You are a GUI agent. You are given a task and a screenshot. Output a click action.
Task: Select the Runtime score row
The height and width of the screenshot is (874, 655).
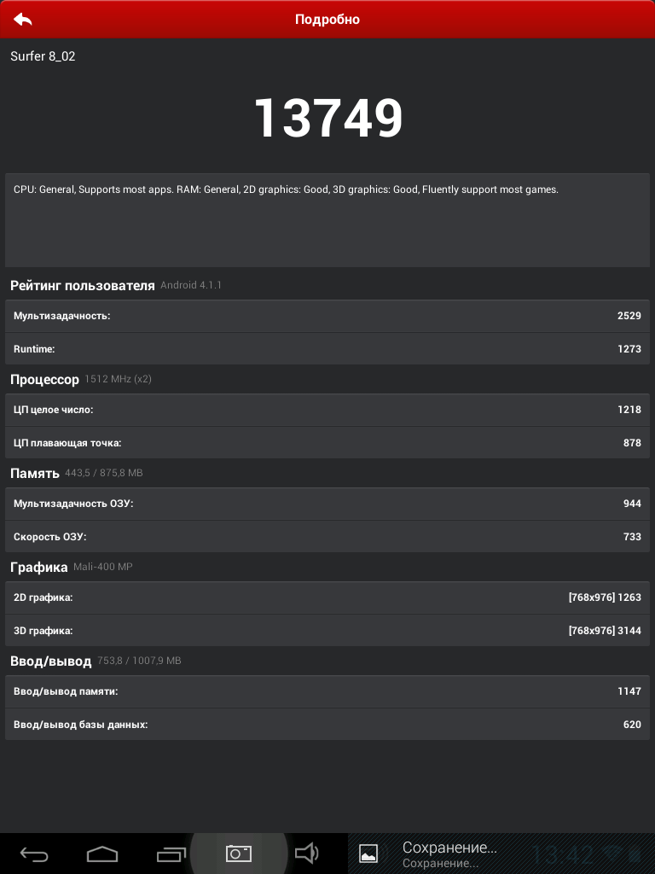click(x=327, y=349)
